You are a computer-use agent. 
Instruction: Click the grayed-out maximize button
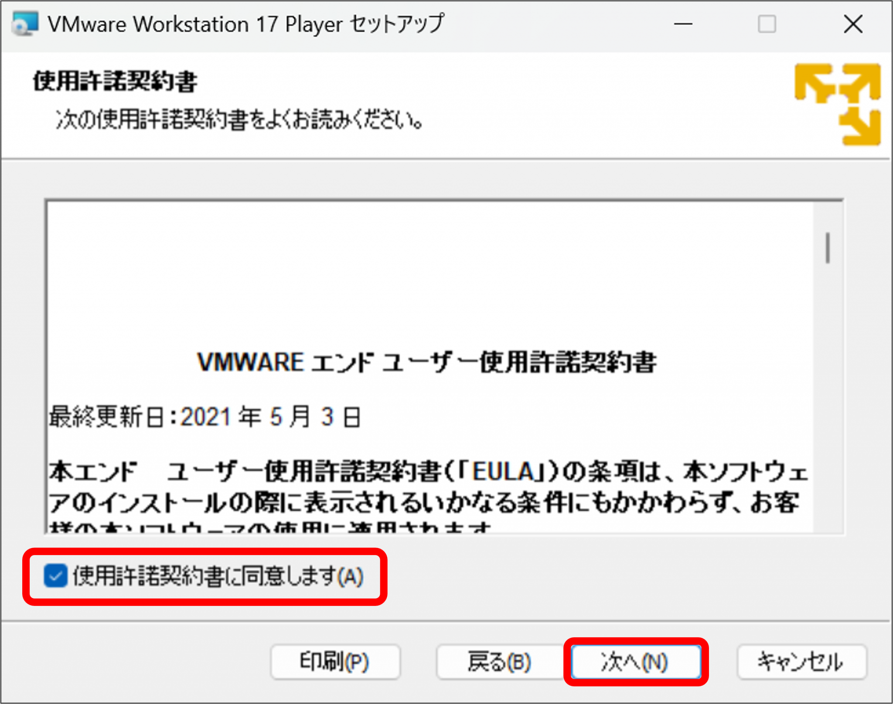767,24
